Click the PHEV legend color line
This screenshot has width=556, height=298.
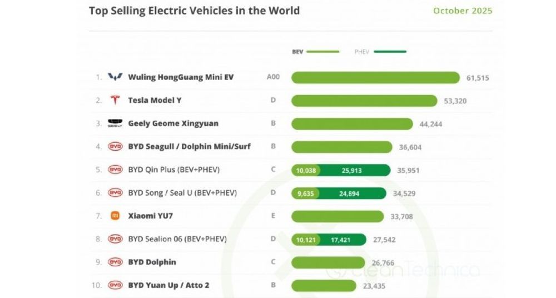(x=390, y=52)
